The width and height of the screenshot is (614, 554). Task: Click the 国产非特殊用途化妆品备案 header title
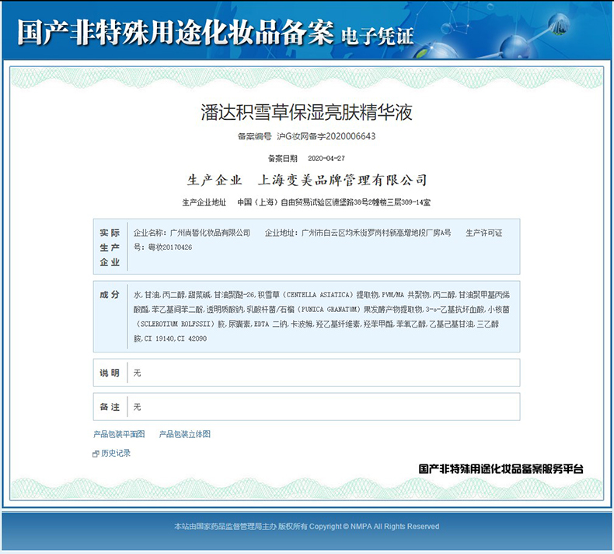[175, 33]
